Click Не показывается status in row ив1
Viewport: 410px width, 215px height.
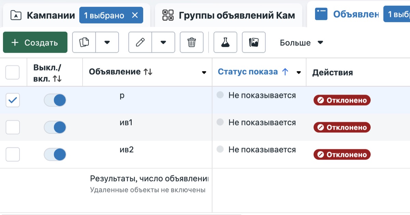[x=262, y=122]
